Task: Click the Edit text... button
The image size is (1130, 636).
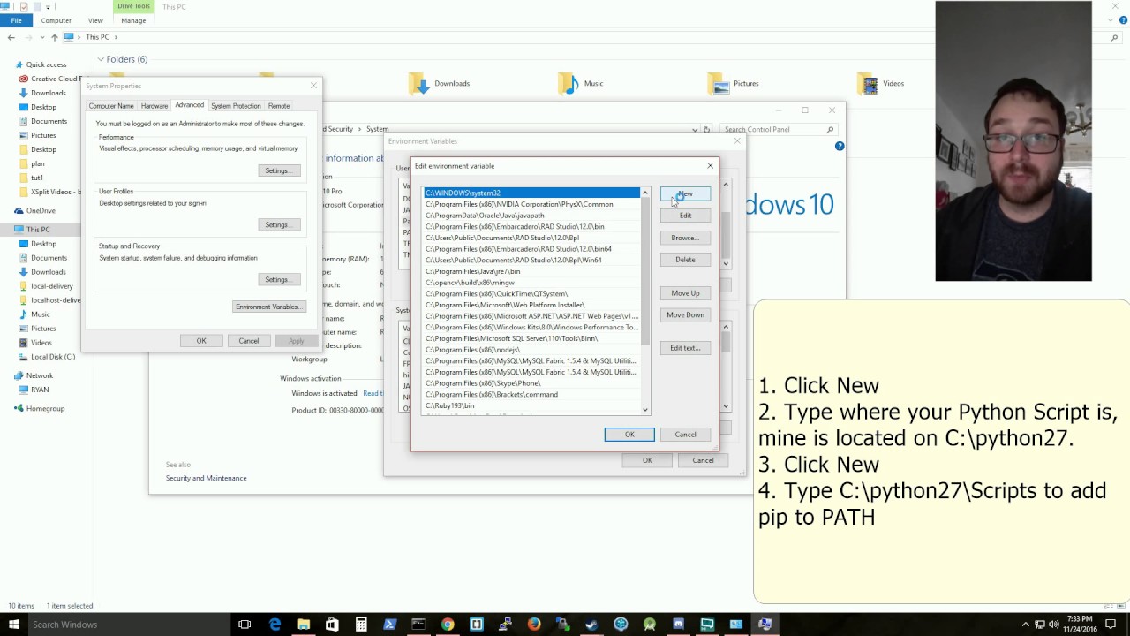Action: (x=685, y=348)
